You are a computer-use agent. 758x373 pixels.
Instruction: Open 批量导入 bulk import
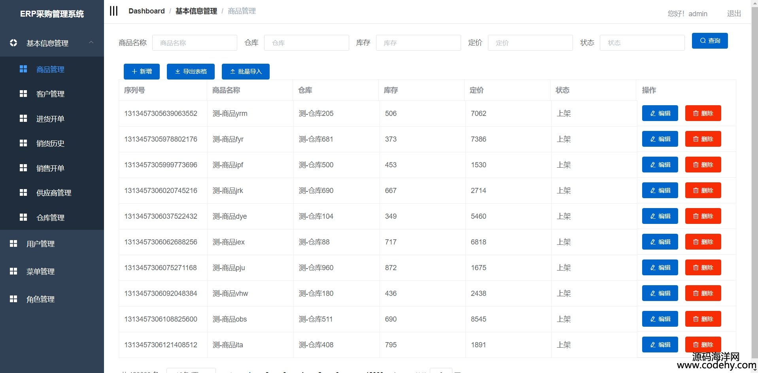246,72
